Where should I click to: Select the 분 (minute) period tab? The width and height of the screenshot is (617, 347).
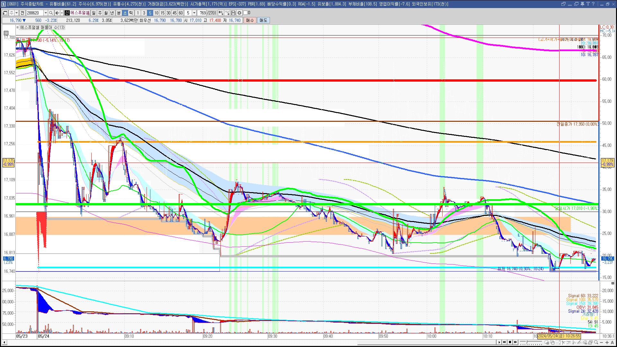[x=119, y=13]
